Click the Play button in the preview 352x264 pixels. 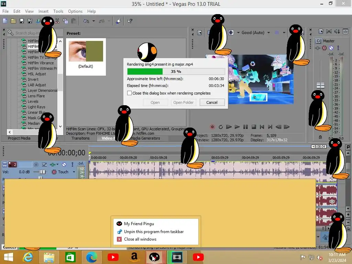[237, 127]
